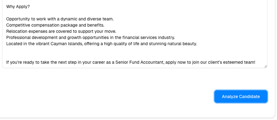
Task: Click the blank line below 'Why Apply?'
Action: 134,13
